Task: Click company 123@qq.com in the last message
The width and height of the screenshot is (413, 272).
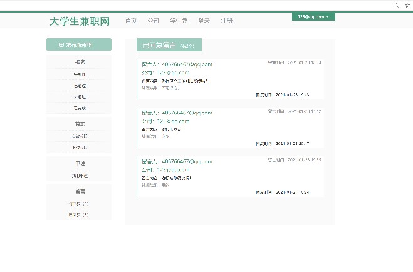Action: pos(173,169)
